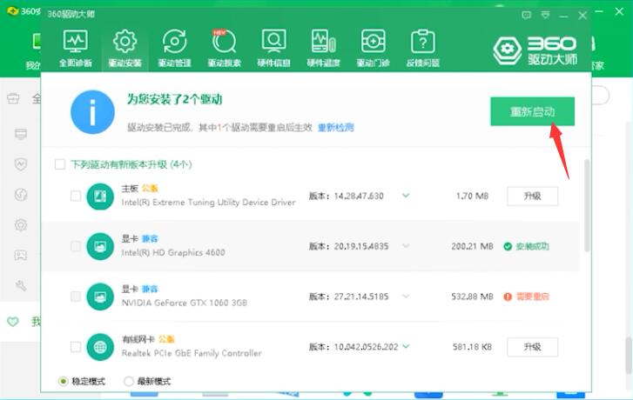Expand version dropdown for 20.19.15.4835
This screenshot has width=633, height=400.
coord(406,245)
